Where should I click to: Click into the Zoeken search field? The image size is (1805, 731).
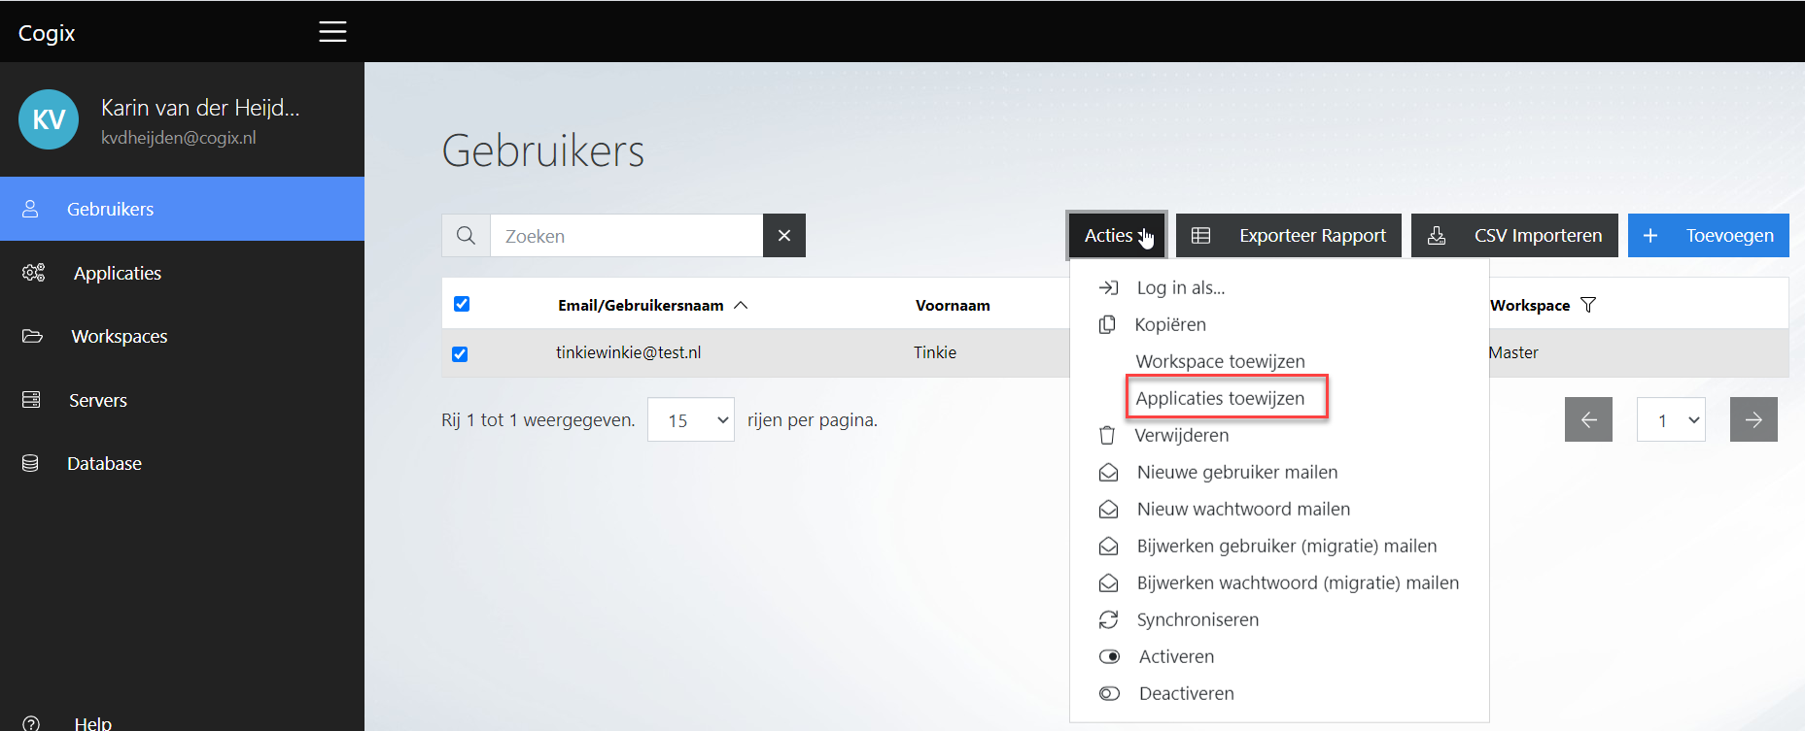point(626,236)
